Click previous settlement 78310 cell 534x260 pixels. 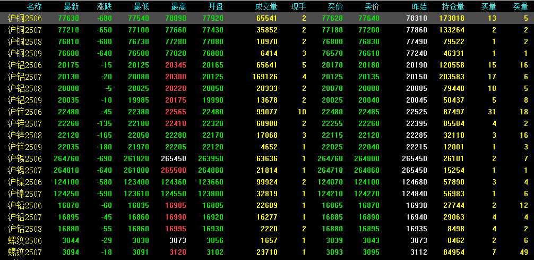417,19
